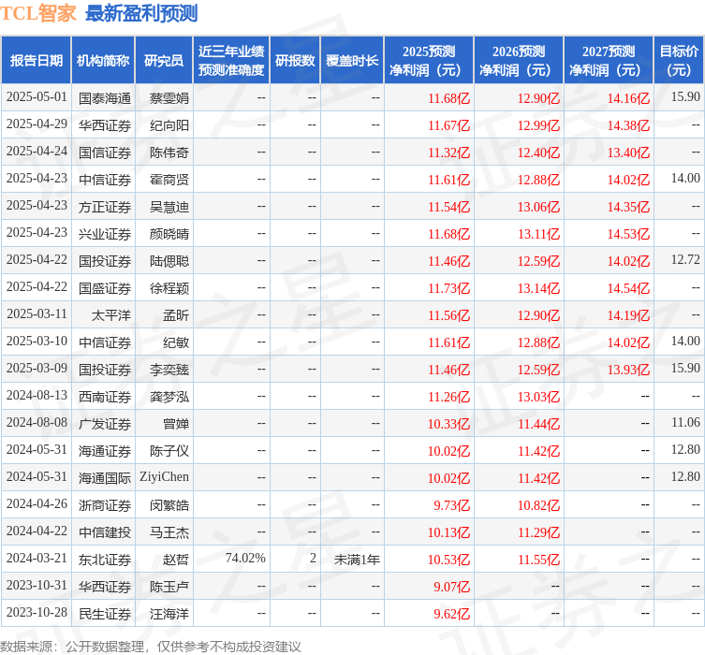This screenshot has width=705, height=655.
Task: Click 11.73亿 in the 徐程颖 row
Action: point(448,288)
